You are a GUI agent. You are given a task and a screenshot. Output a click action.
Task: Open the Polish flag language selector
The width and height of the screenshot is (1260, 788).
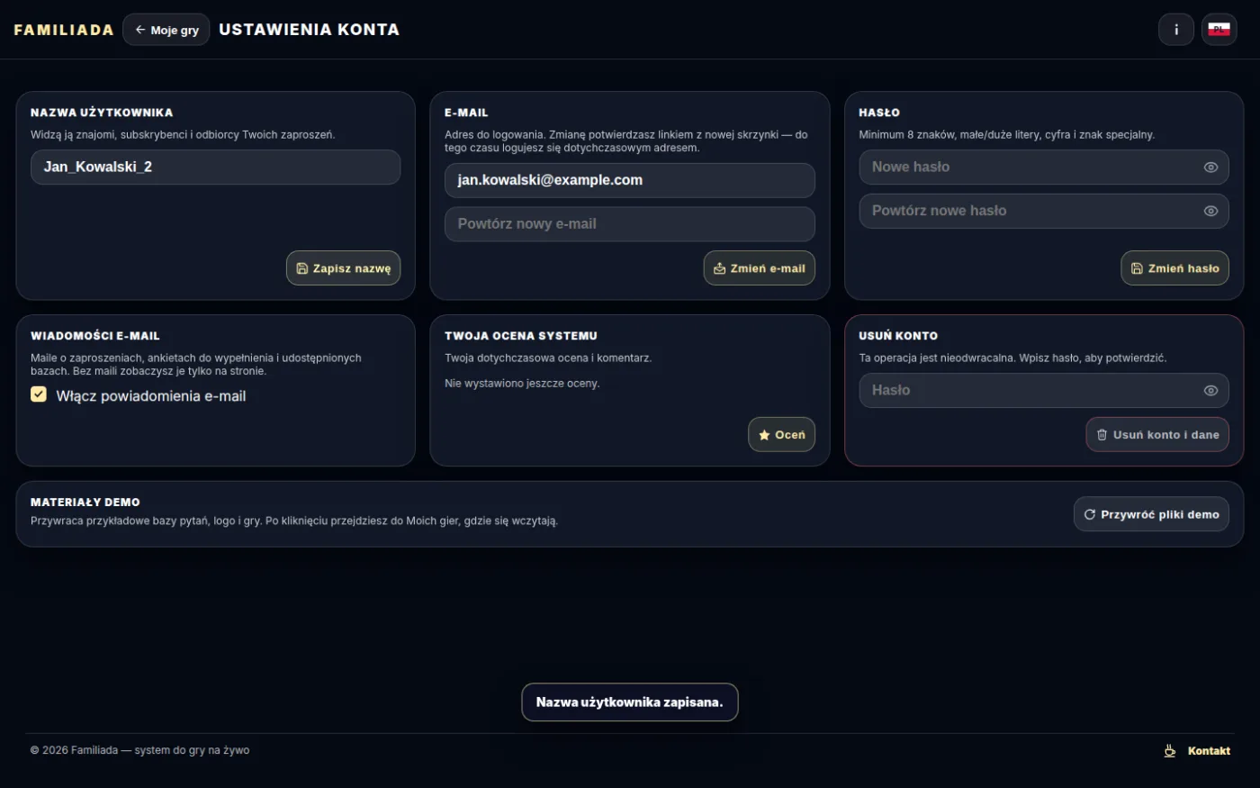click(1219, 30)
